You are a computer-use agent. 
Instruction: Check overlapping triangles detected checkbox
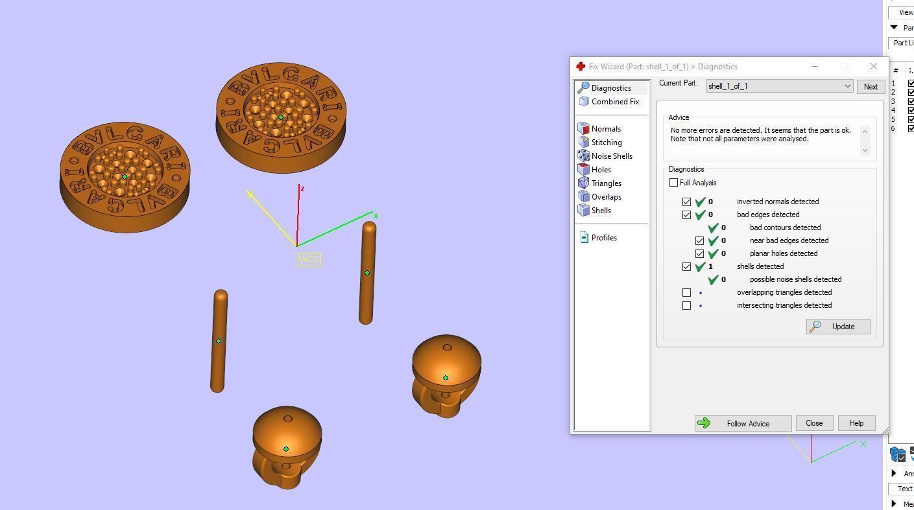tap(686, 292)
